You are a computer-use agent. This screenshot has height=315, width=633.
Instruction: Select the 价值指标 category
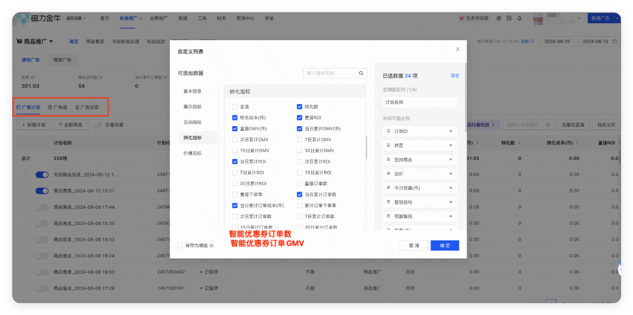(x=192, y=153)
